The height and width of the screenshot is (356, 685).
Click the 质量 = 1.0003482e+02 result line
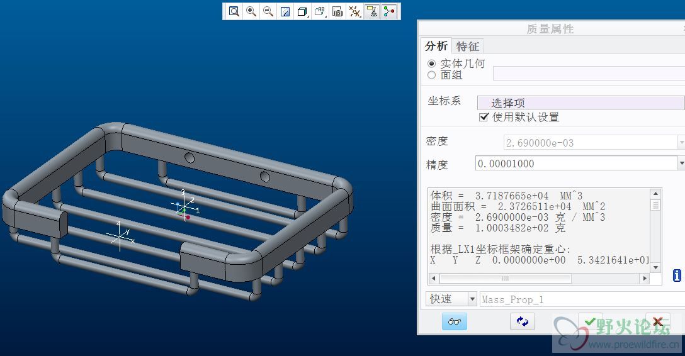497,228
